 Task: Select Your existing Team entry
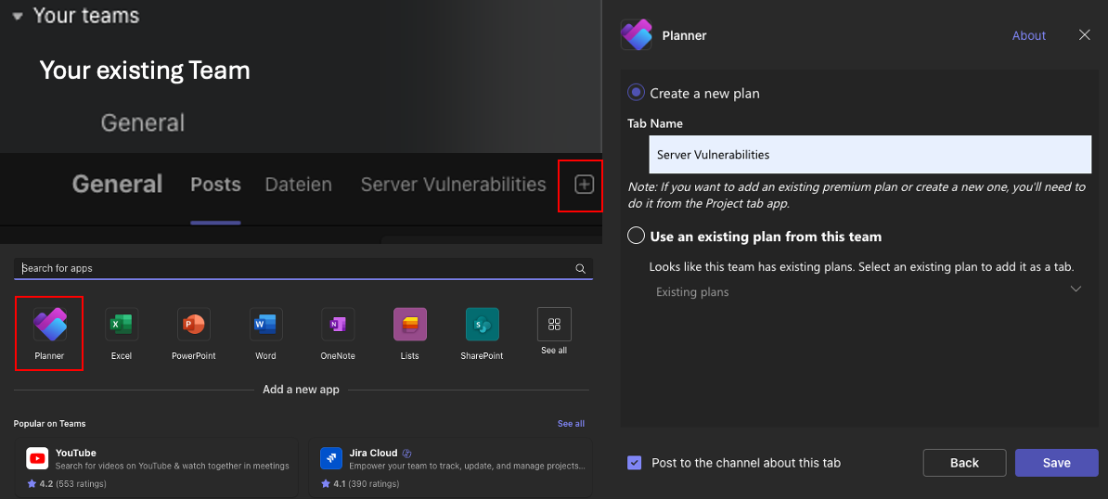pos(145,70)
